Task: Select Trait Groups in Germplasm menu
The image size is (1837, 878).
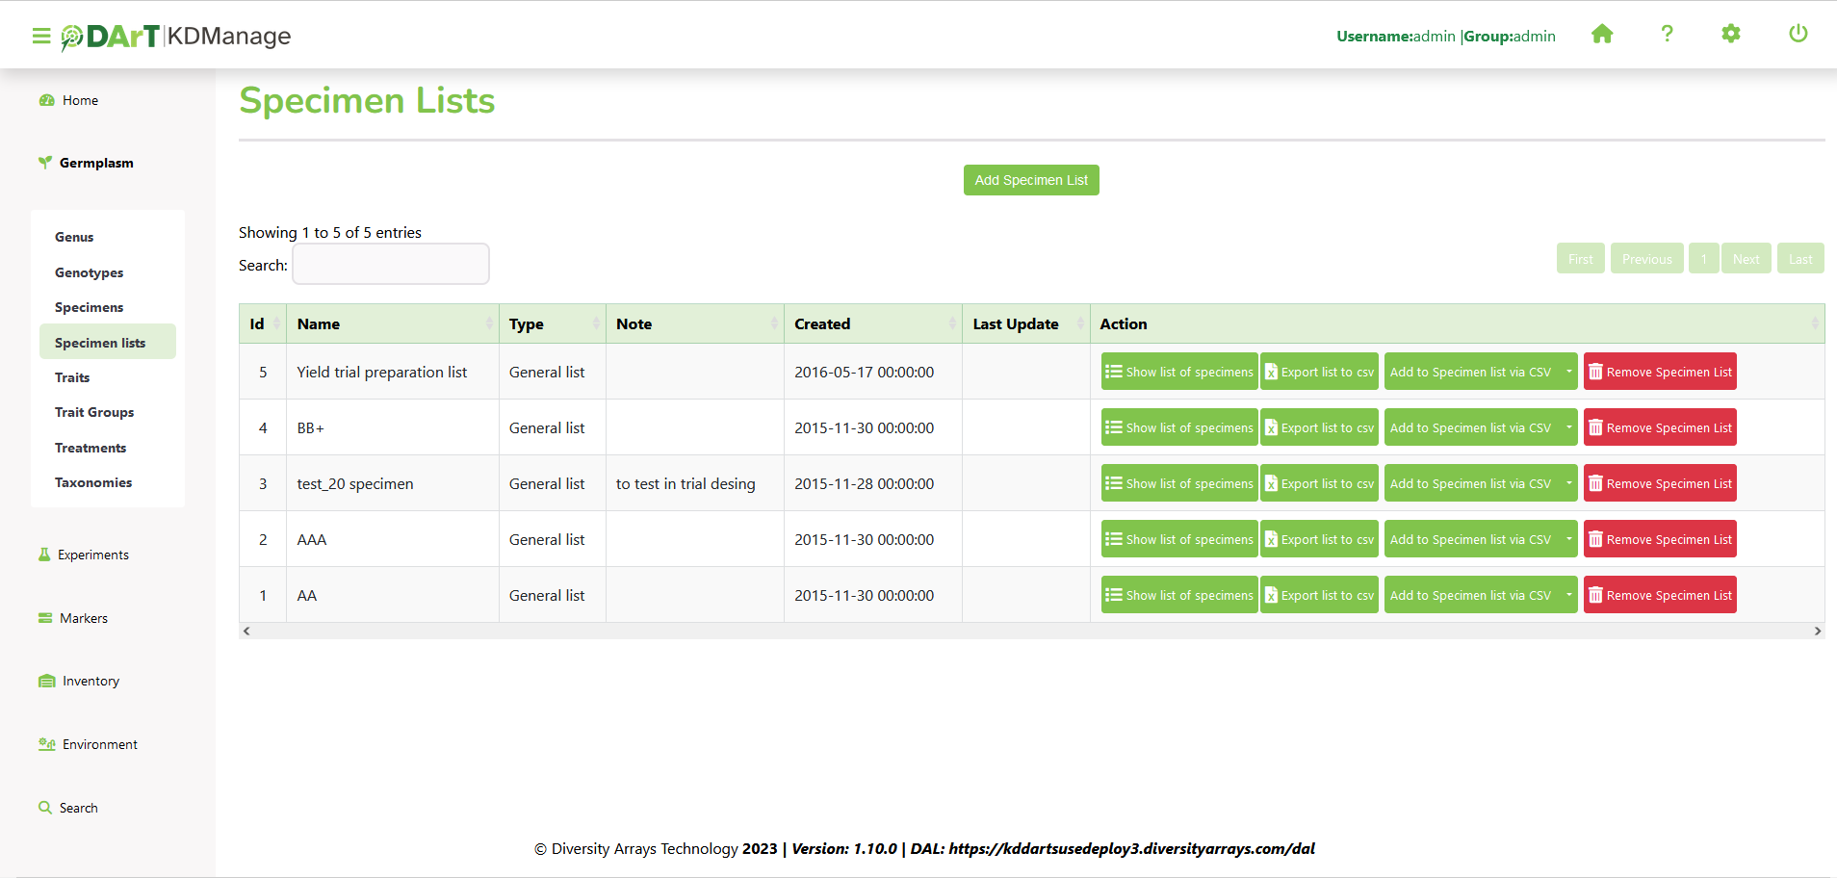Action: [94, 412]
